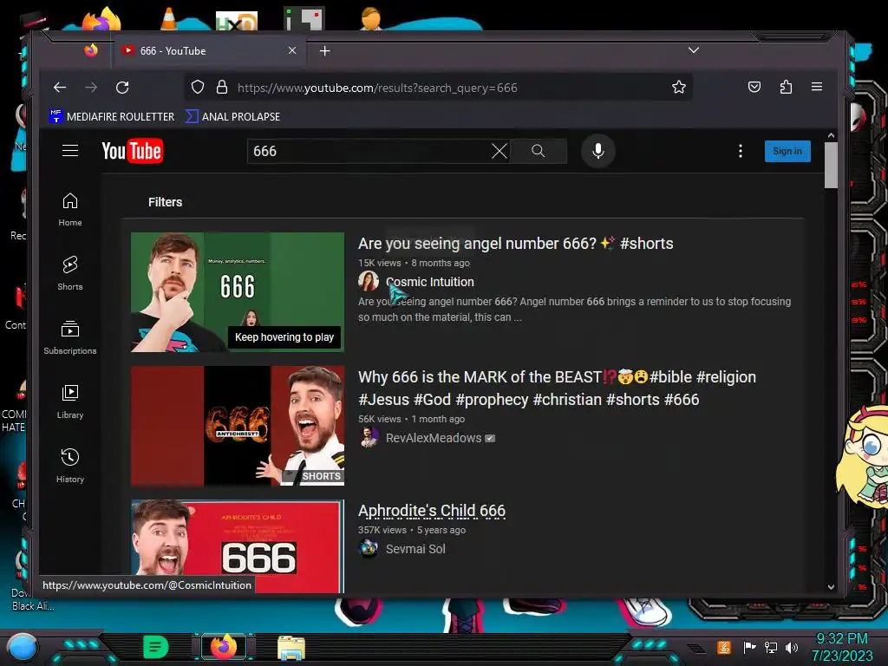Open Firefox application hamburger menu
The height and width of the screenshot is (666, 888).
(817, 87)
